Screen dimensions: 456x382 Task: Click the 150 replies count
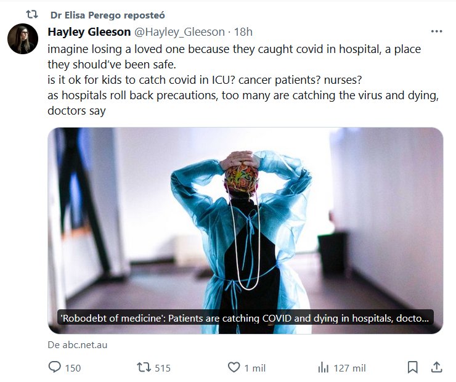(x=73, y=368)
